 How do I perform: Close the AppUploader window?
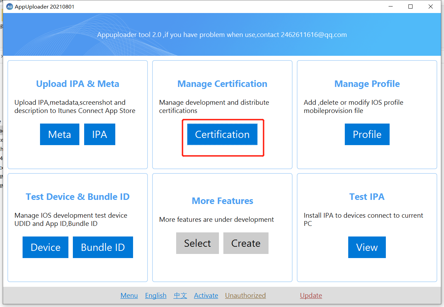(x=431, y=7)
